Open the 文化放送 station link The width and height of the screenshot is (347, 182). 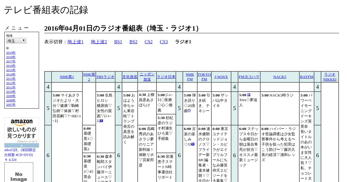click(x=130, y=77)
